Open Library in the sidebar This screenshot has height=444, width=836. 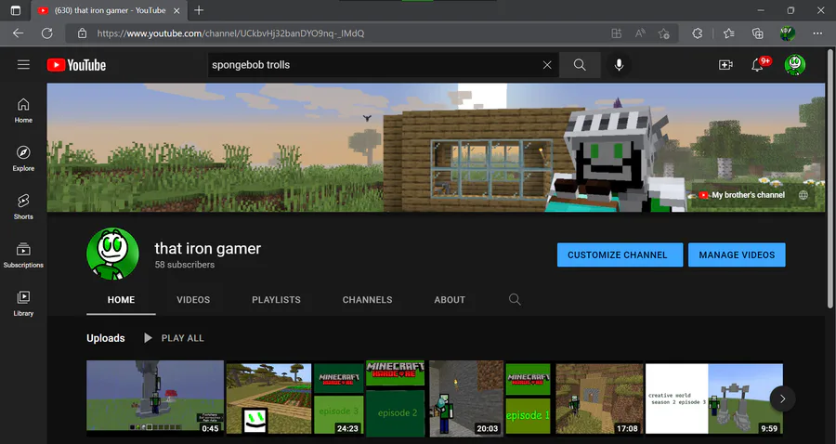[23, 304]
